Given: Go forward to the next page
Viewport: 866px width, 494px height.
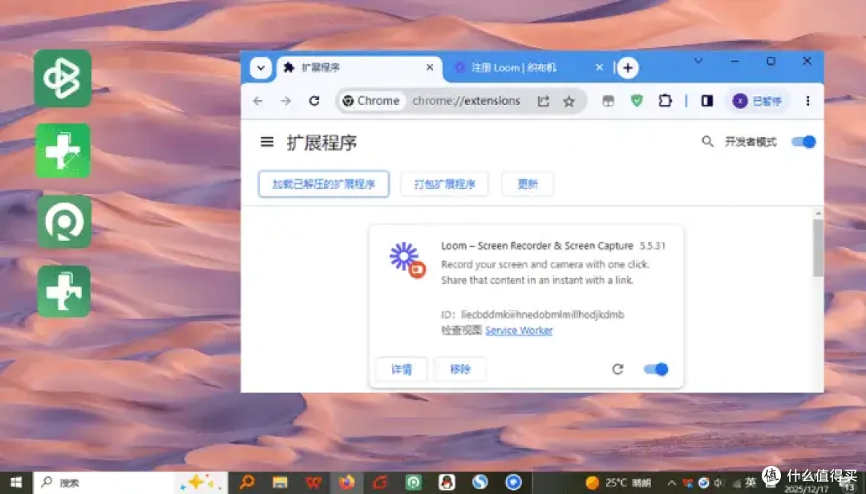Looking at the screenshot, I should (x=285, y=101).
